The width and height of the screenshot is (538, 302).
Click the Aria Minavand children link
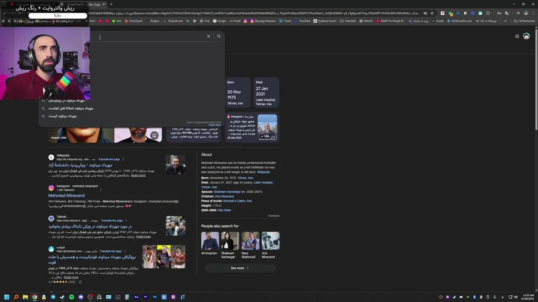click(224, 196)
